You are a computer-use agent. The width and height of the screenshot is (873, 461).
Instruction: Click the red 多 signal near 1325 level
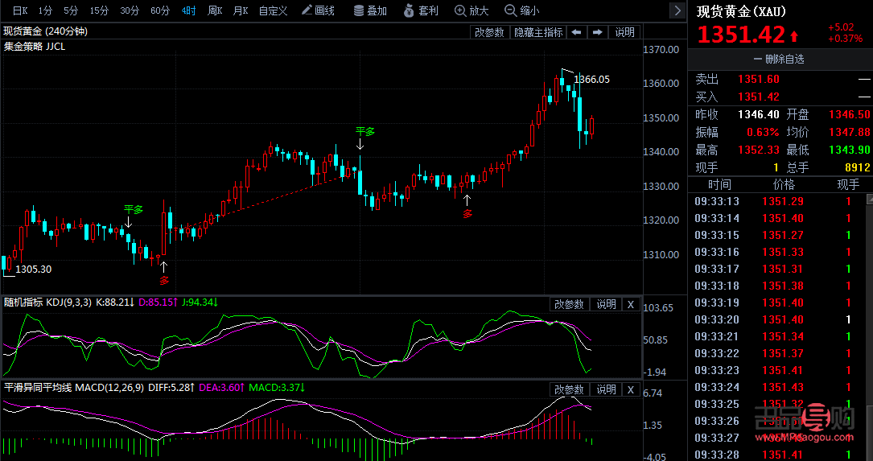[x=467, y=214]
